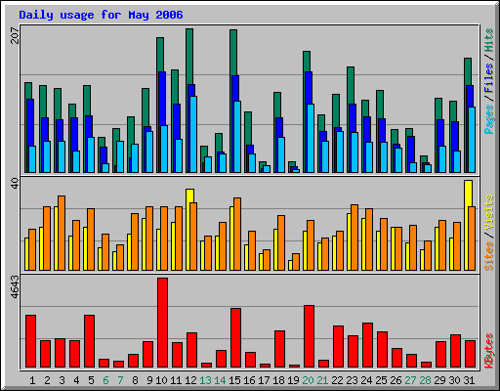Click the 'Files' legend label

tap(489, 77)
